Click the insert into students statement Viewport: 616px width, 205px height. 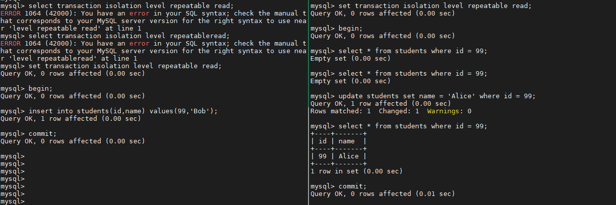pyautogui.click(x=123, y=111)
